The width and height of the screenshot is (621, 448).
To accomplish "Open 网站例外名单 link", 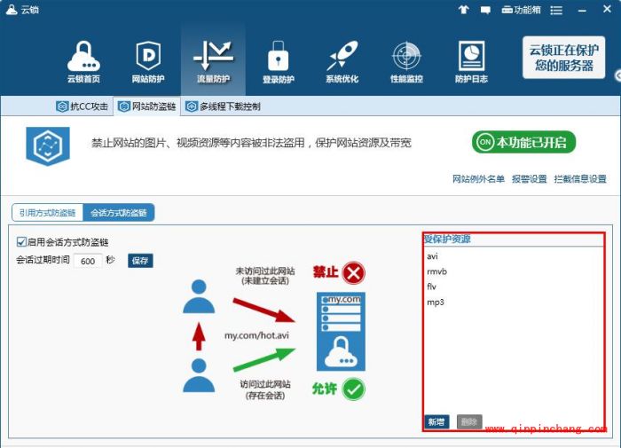I will tap(478, 179).
